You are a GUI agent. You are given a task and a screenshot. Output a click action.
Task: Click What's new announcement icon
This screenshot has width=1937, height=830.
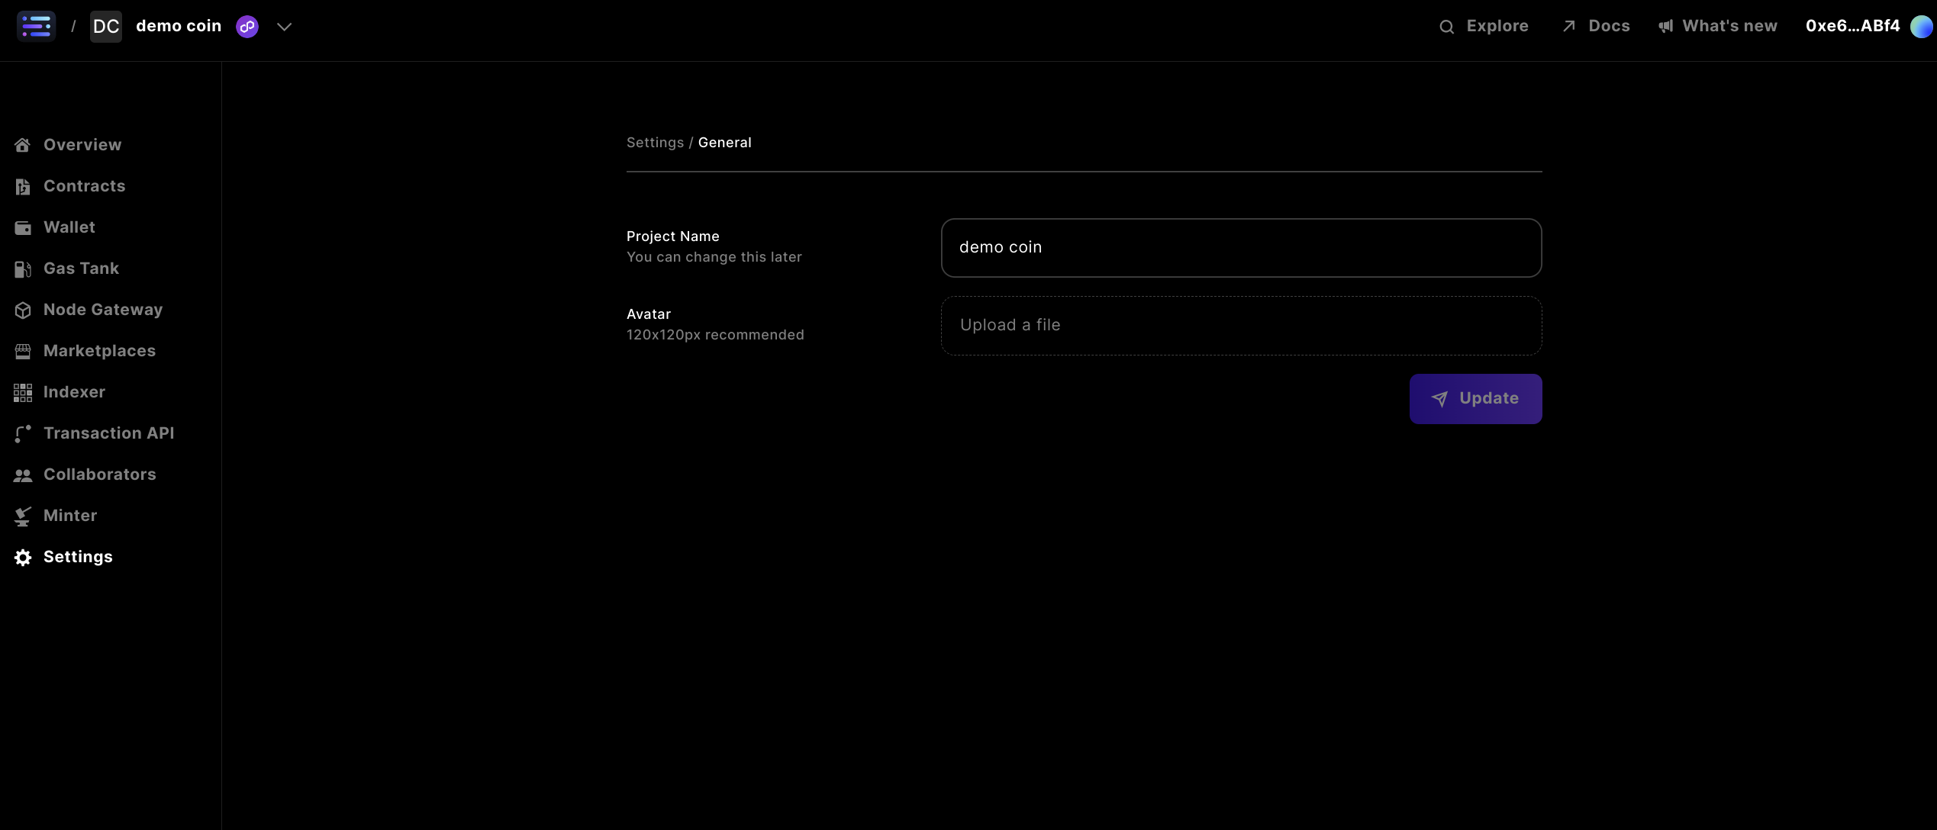pos(1664,25)
